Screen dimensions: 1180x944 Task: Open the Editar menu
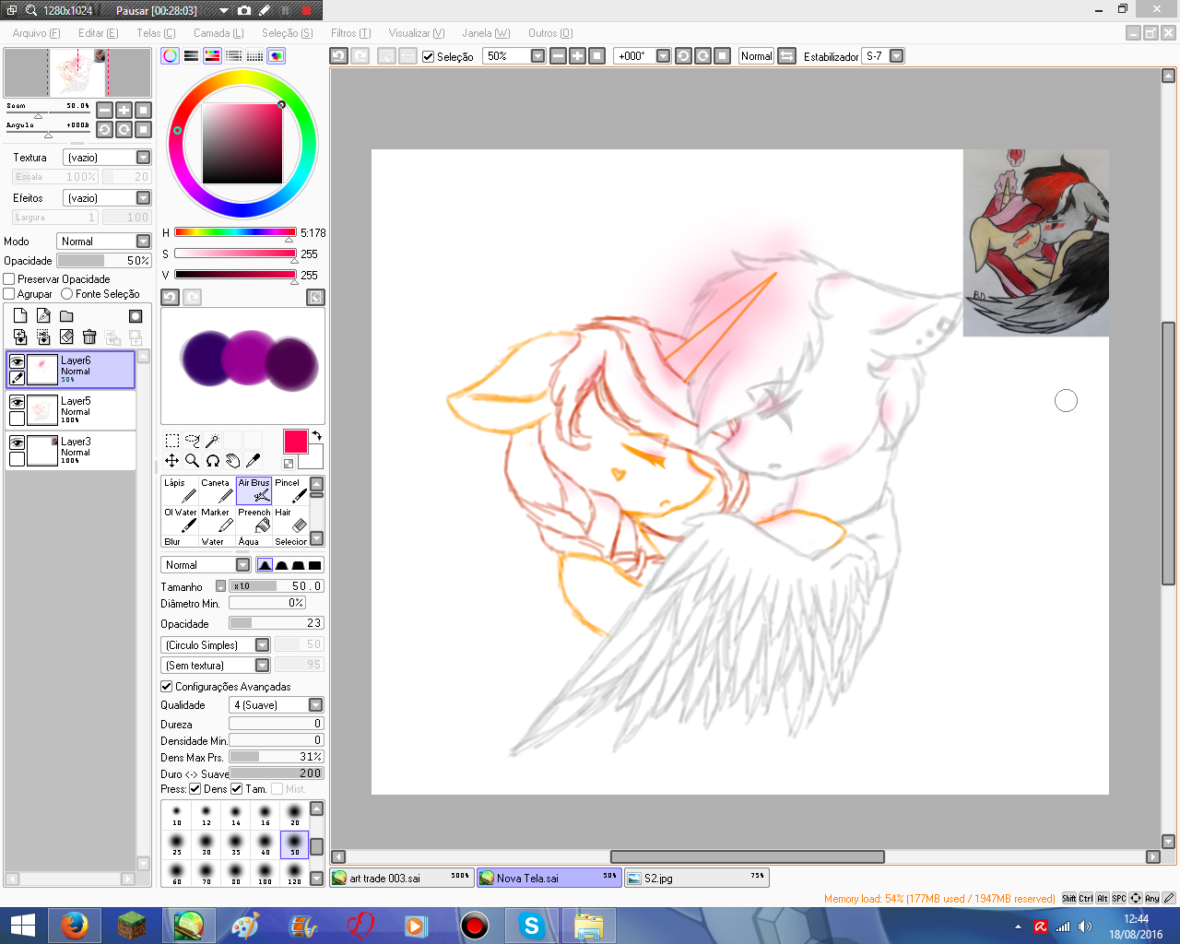tap(99, 32)
